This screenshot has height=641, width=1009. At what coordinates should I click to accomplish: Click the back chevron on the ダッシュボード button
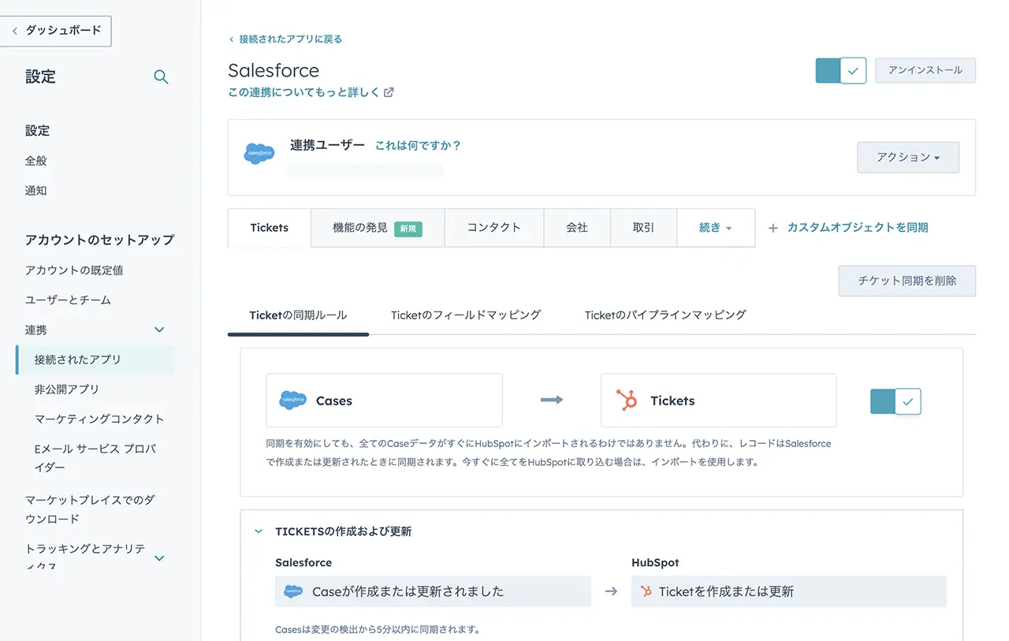15,31
